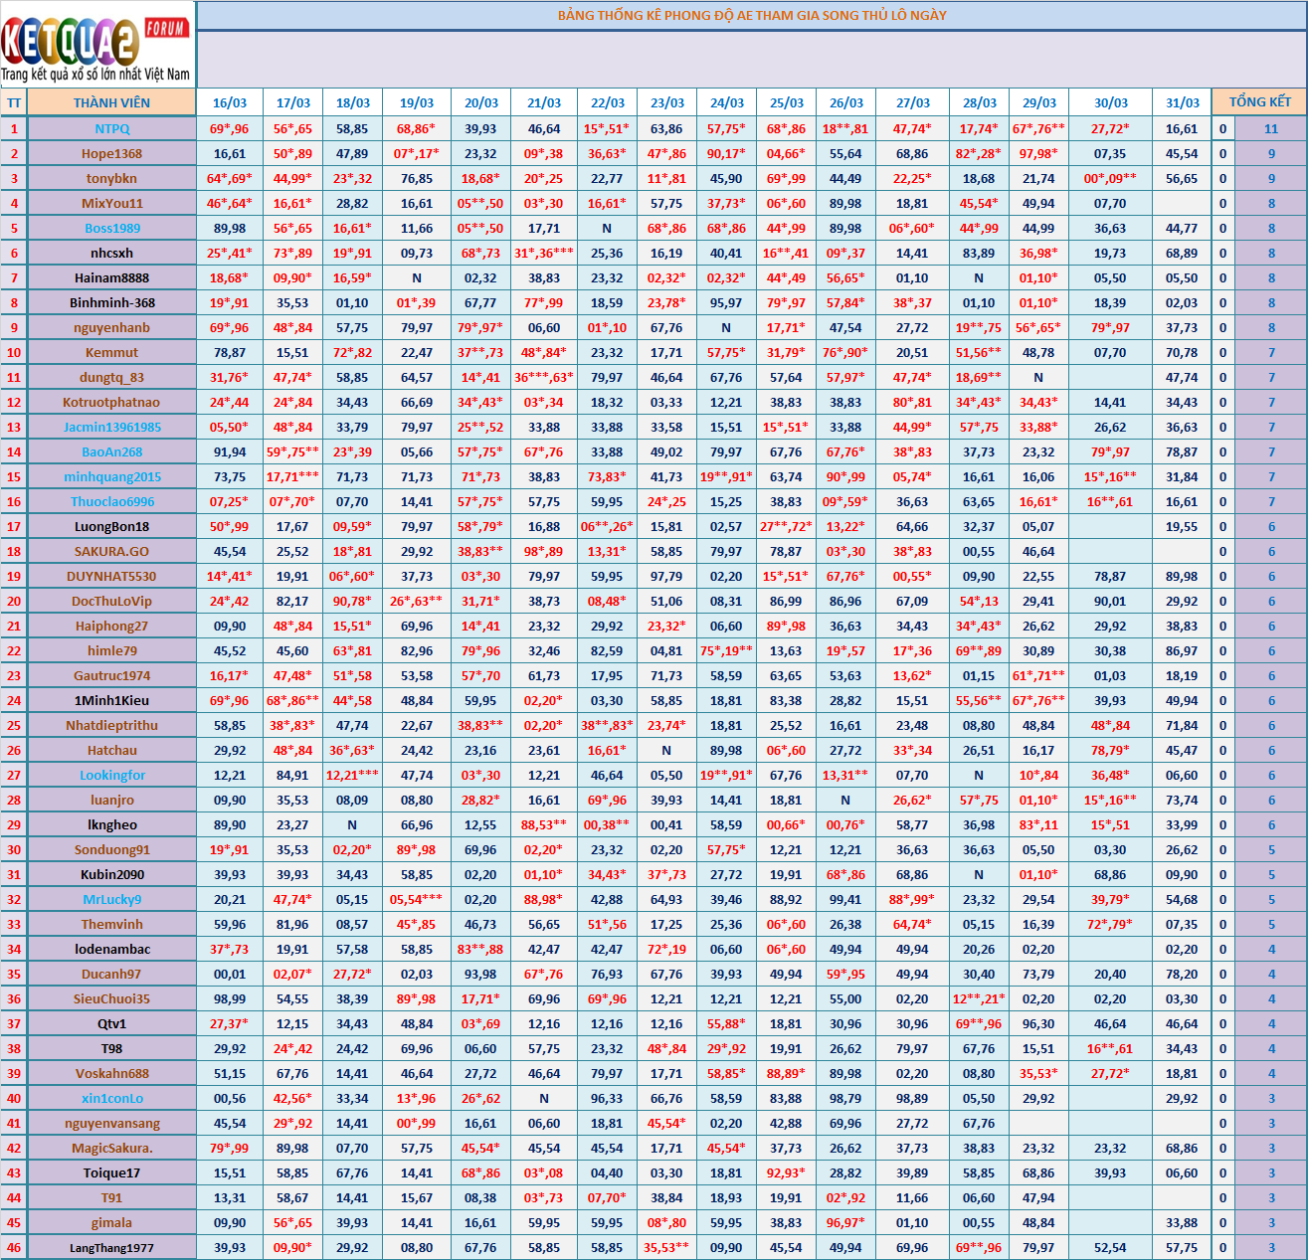Click member name 'SAKURA.GO'
This screenshot has width=1308, height=1260.
point(111,551)
